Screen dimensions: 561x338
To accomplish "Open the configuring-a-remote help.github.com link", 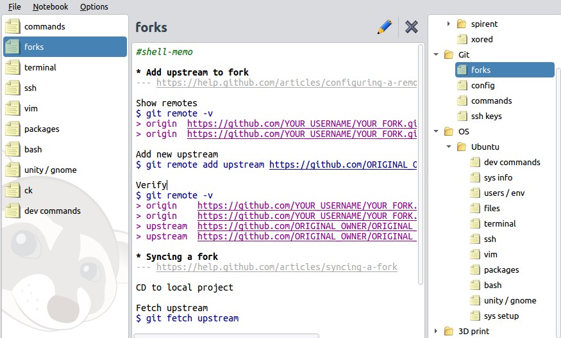I will tap(287, 83).
